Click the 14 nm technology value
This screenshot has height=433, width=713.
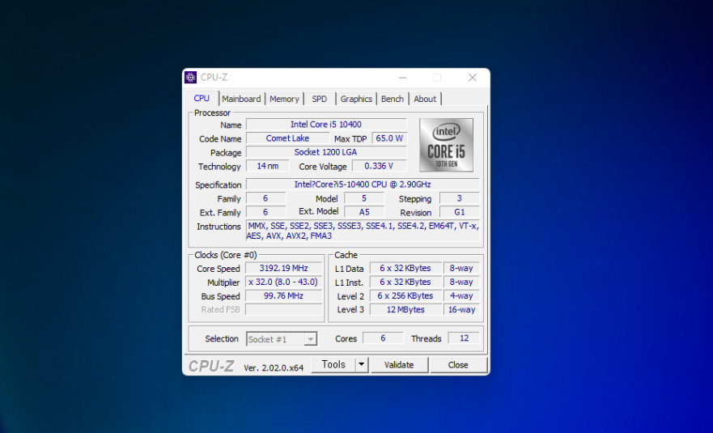click(267, 166)
